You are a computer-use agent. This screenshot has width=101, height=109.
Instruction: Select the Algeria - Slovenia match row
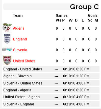point(51,76)
